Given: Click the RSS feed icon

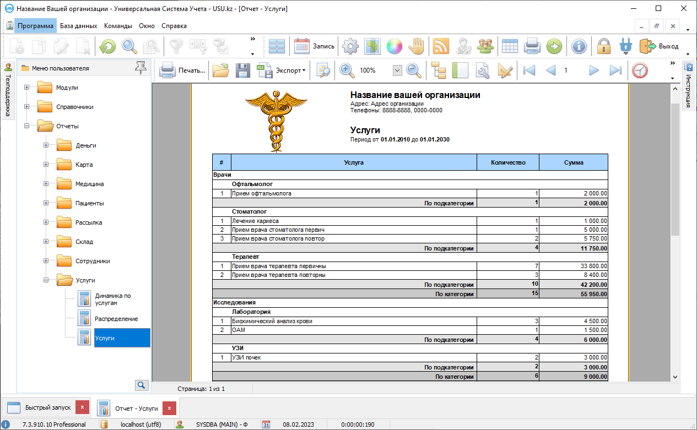Looking at the screenshot, I should pos(441,46).
